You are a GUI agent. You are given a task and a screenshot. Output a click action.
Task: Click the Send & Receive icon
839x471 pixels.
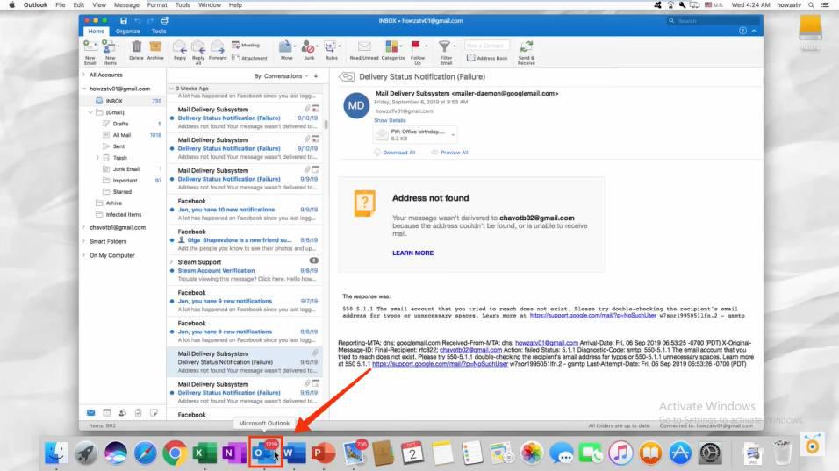click(527, 46)
